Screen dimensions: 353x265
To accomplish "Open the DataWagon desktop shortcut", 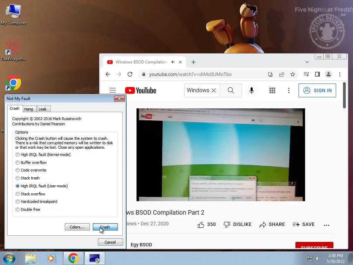I will point(13,50).
